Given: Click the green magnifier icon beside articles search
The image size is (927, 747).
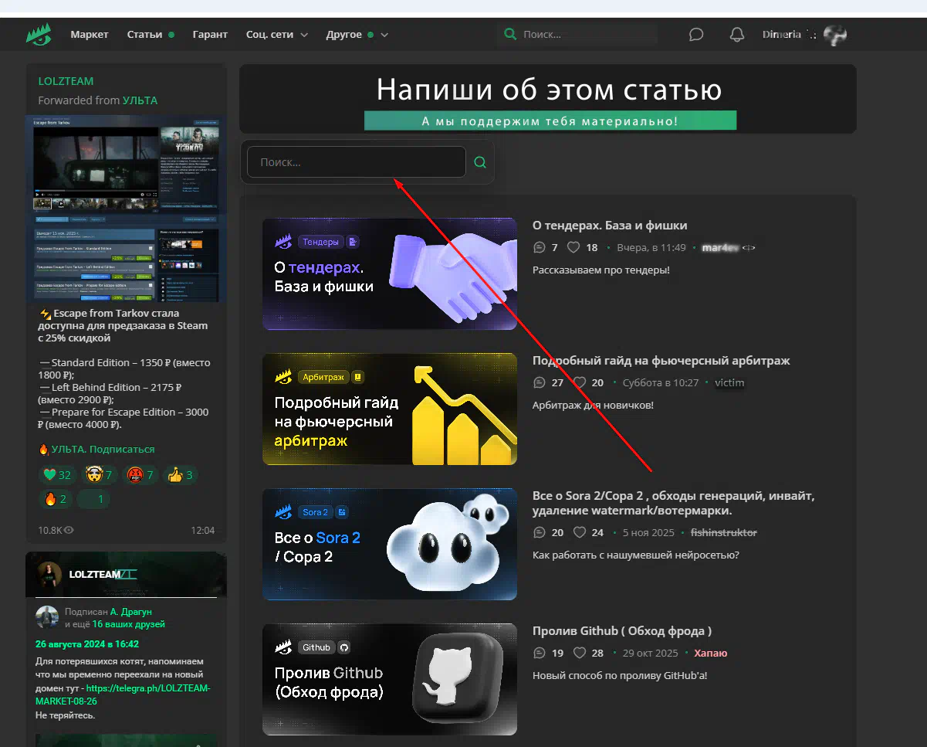Looking at the screenshot, I should click(480, 162).
